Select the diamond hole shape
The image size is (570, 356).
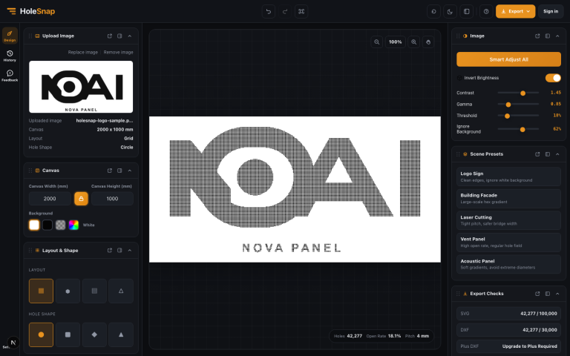(94, 334)
